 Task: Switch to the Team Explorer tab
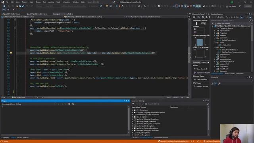pos(229,73)
